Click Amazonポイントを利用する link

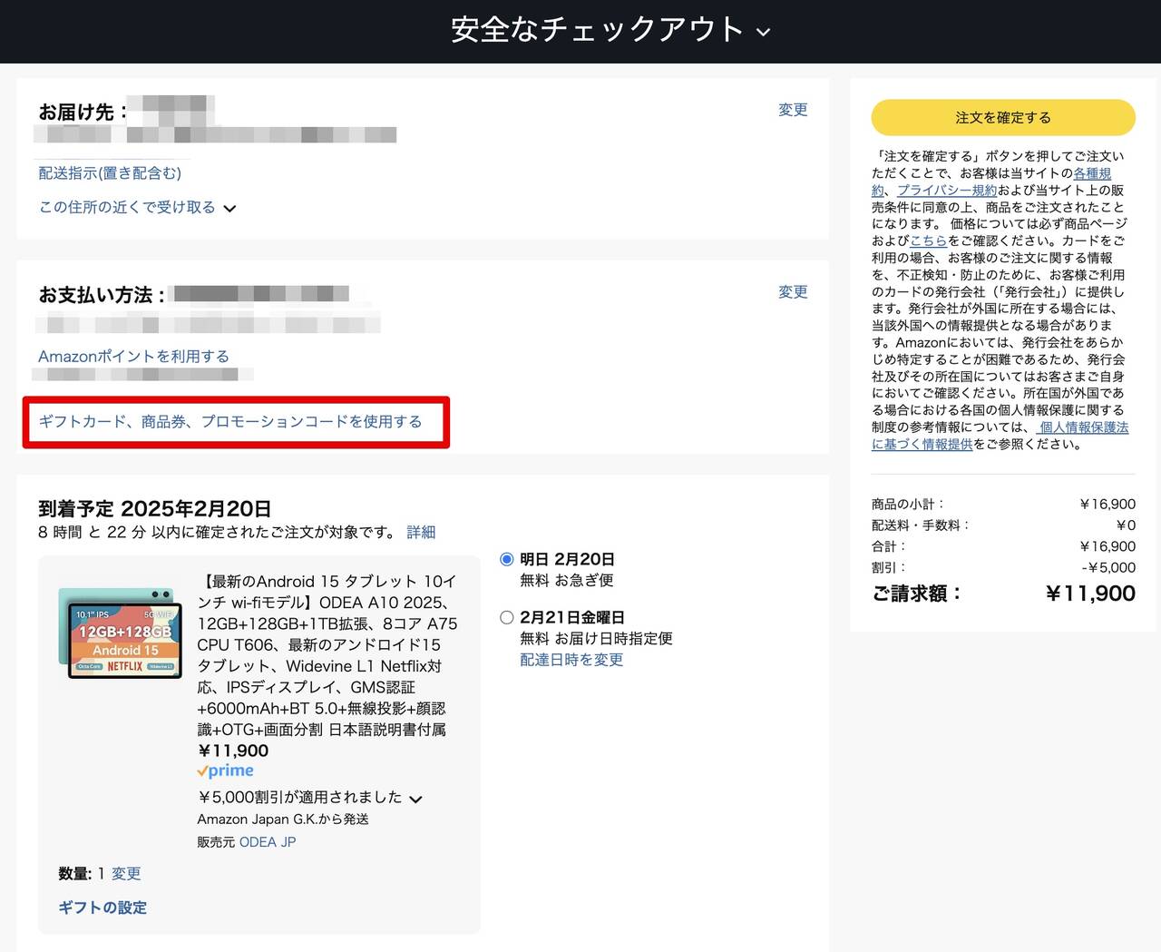click(133, 357)
